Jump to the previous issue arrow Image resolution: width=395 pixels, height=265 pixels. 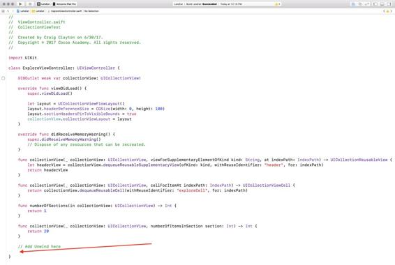(384, 11)
